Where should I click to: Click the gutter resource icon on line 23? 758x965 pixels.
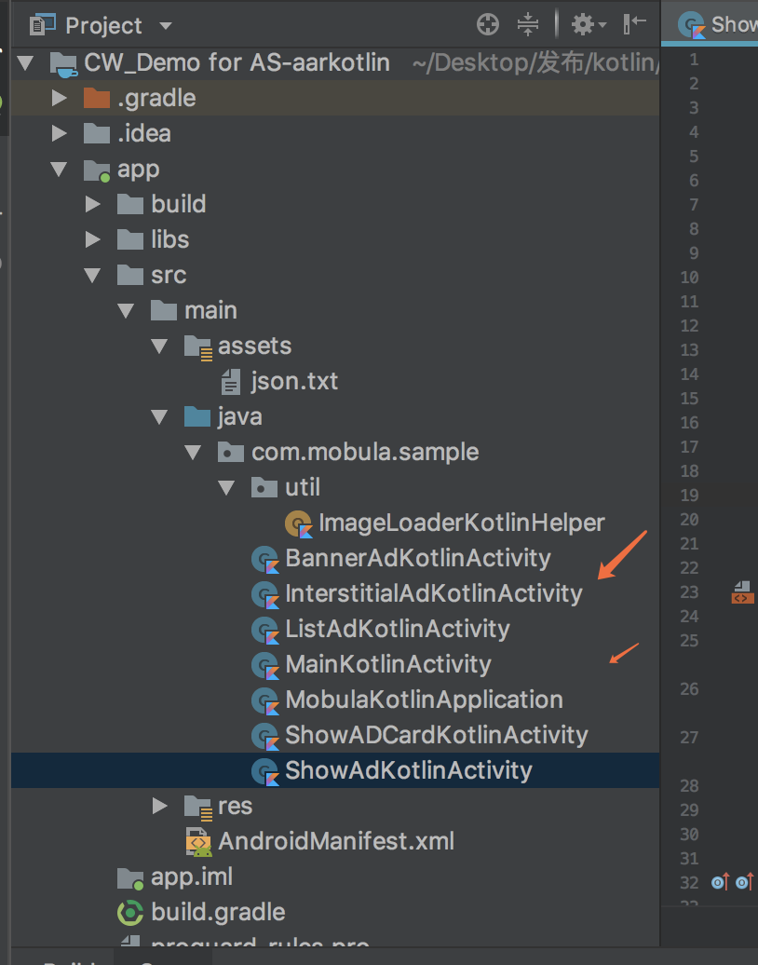pos(742,592)
